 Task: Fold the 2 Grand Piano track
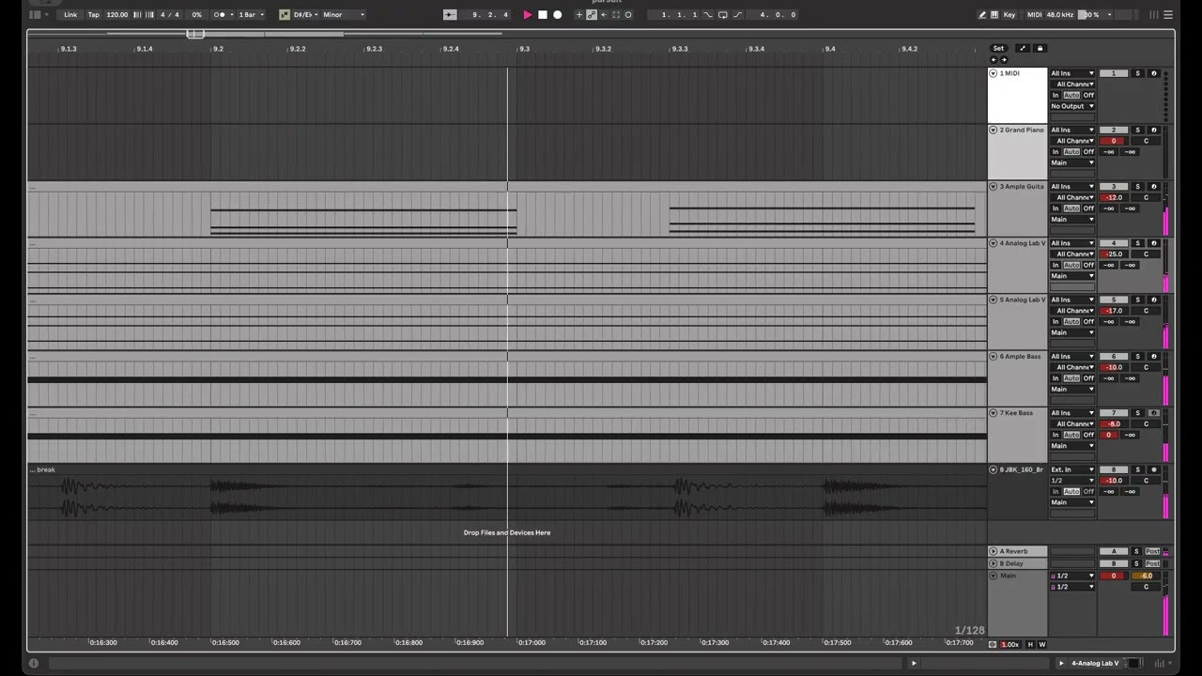(994, 131)
